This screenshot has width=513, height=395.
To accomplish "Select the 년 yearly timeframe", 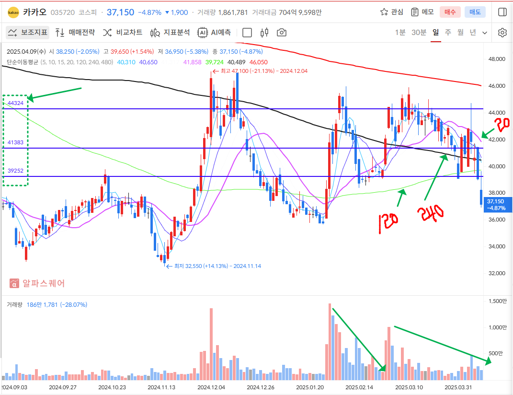I will click(473, 33).
